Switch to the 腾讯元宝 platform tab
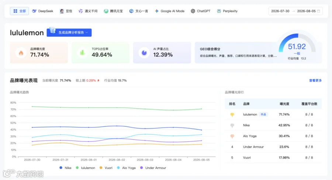 coord(113,11)
